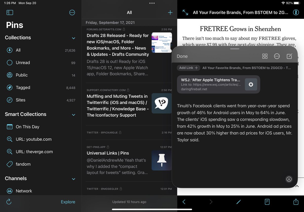Select the @MGSIEGLER Twitter entry
304x212 pixels.
click(129, 189)
